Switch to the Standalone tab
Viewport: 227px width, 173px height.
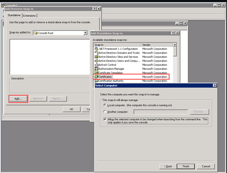[x=14, y=15]
